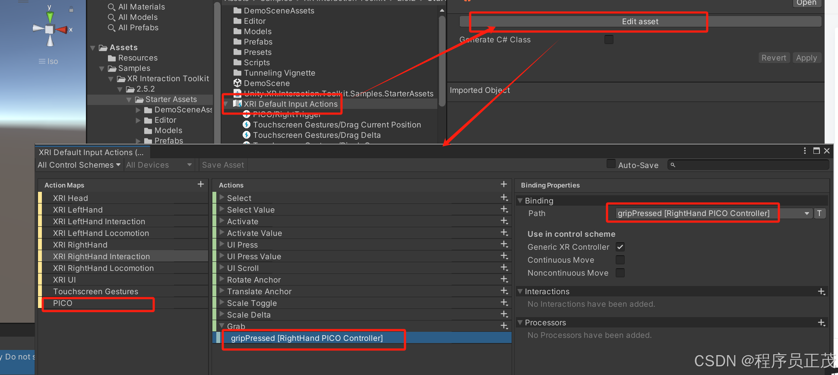This screenshot has height=375, width=838.
Task: Collapse the Interactions section
Action: pyautogui.click(x=520, y=291)
